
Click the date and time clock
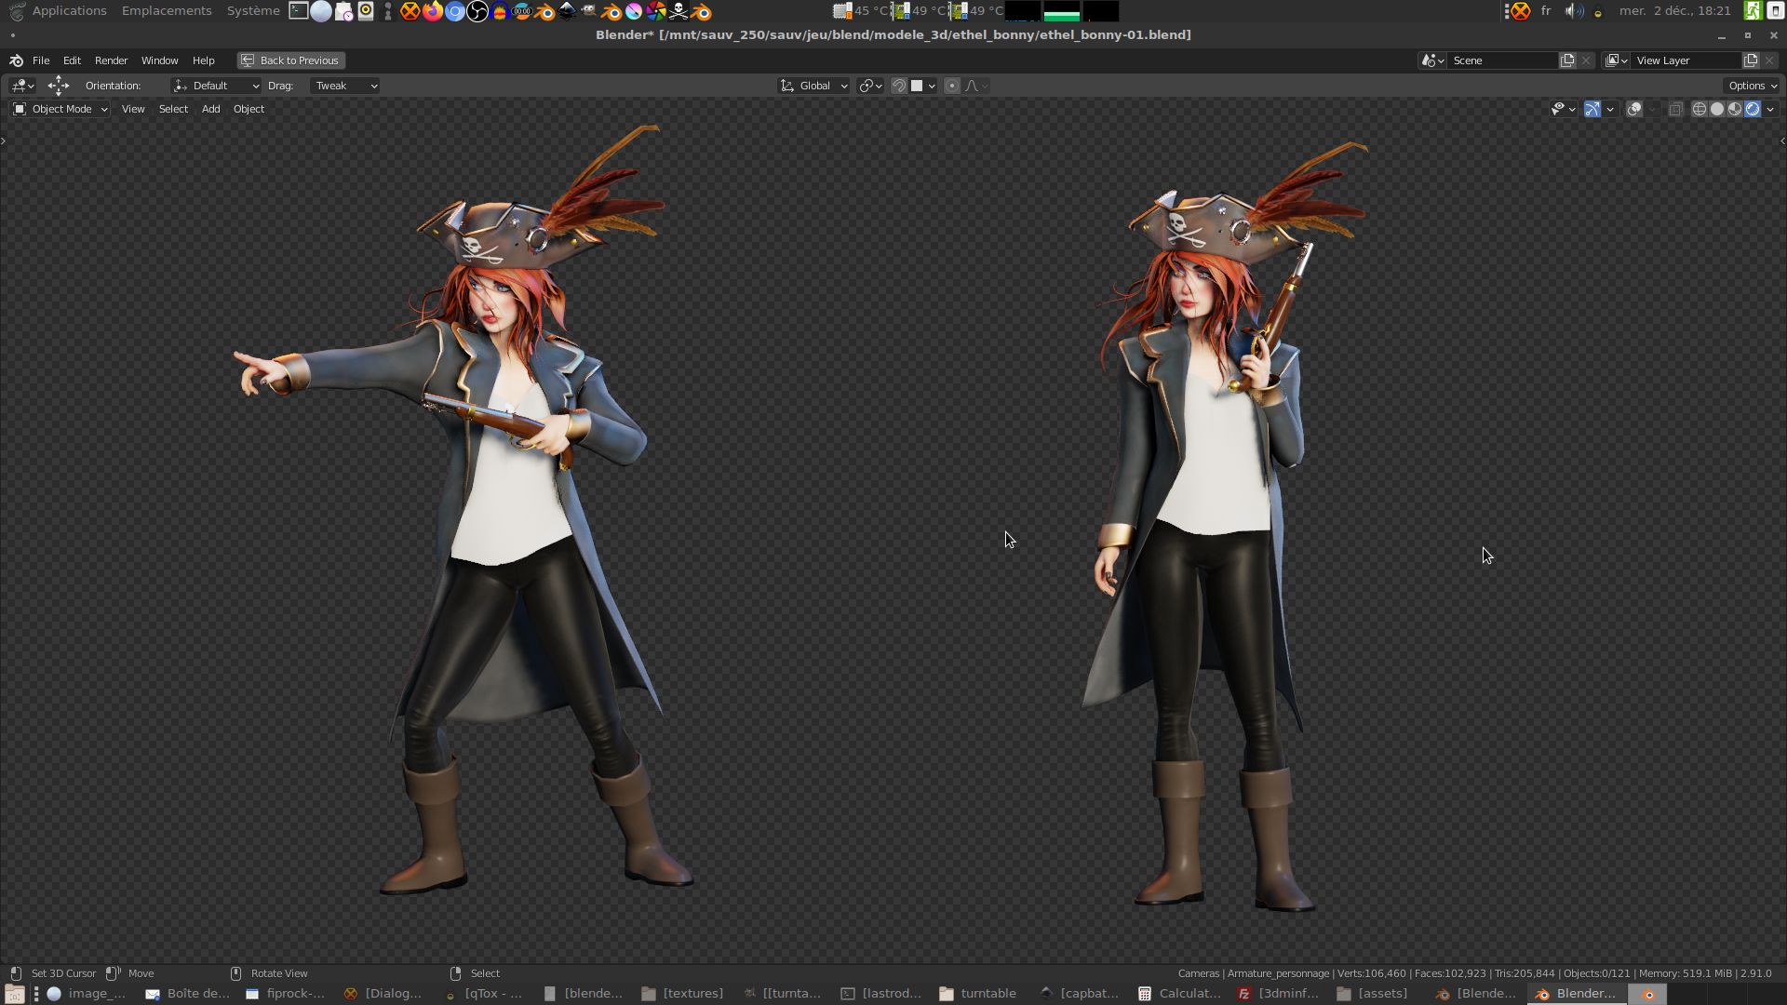[x=1674, y=11]
